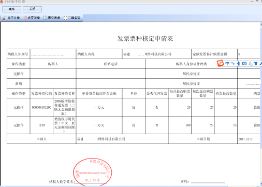Click the 单份发票最高开票金额 column header

[99, 93]
